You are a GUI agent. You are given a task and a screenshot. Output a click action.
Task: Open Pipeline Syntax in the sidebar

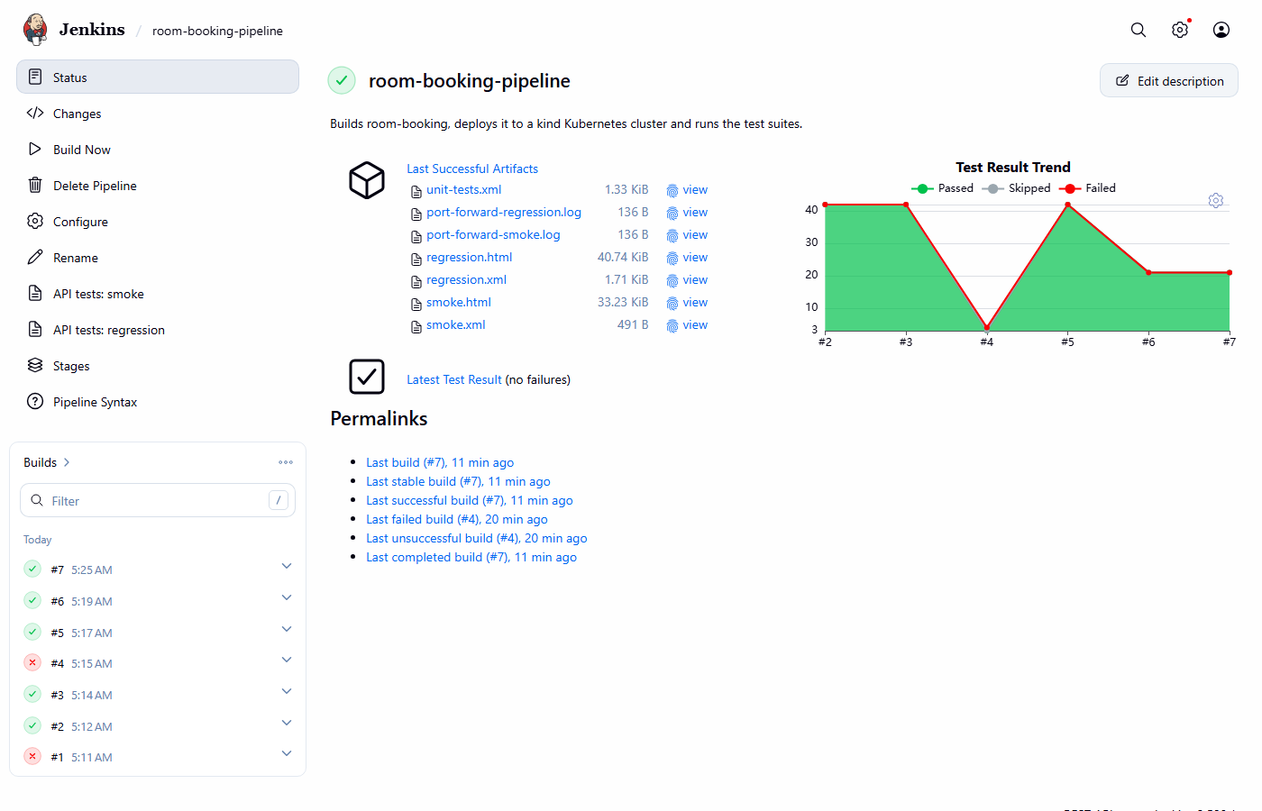(158, 402)
